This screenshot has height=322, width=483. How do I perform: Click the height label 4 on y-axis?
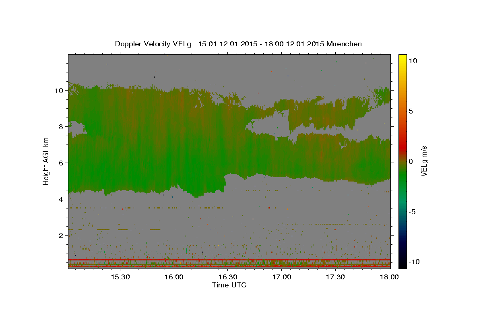pos(62,199)
